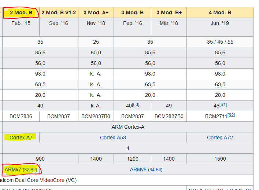Click footnote reference [60]
This screenshot has height=190, width=259.
(136, 105)
